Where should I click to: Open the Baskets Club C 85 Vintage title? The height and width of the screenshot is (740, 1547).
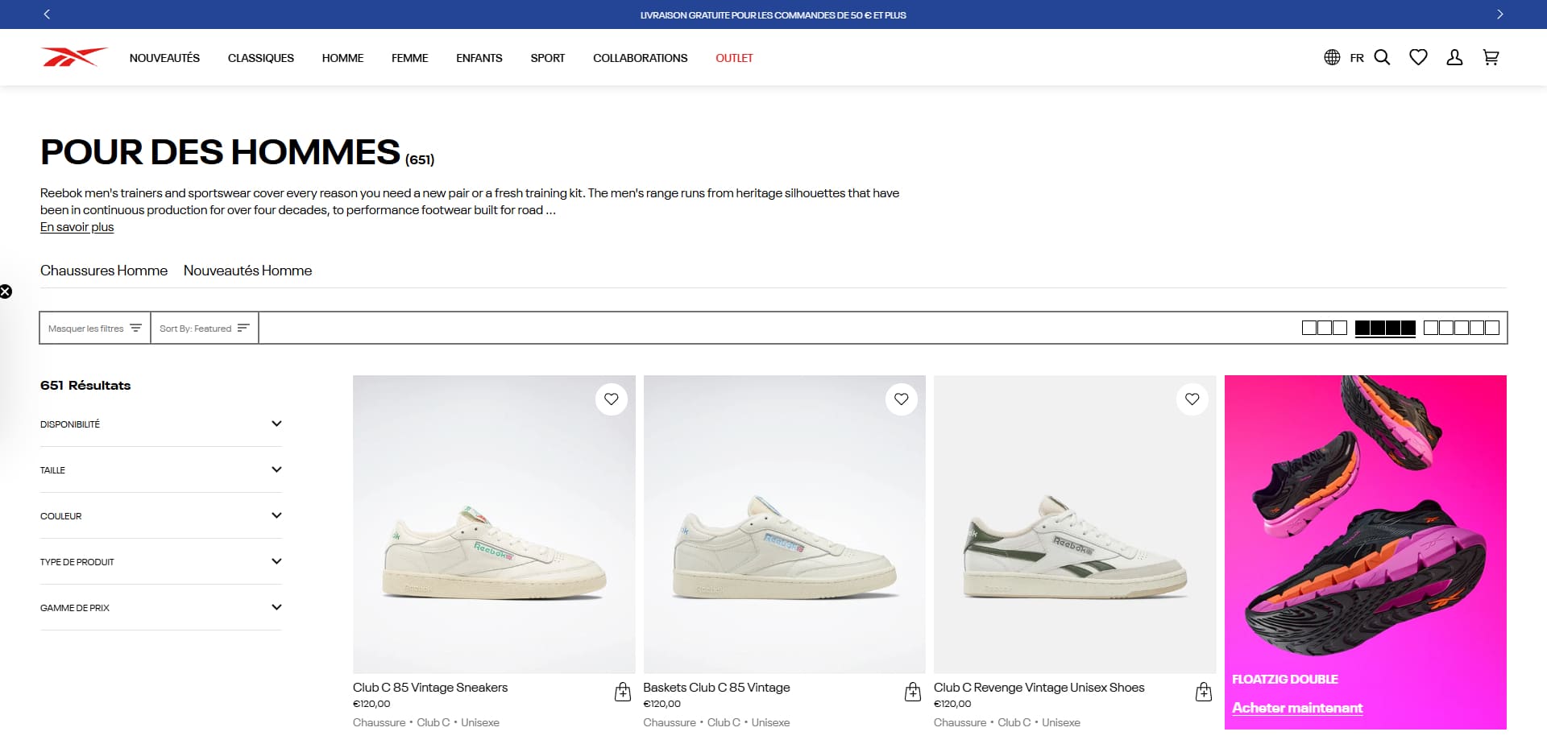(x=716, y=688)
